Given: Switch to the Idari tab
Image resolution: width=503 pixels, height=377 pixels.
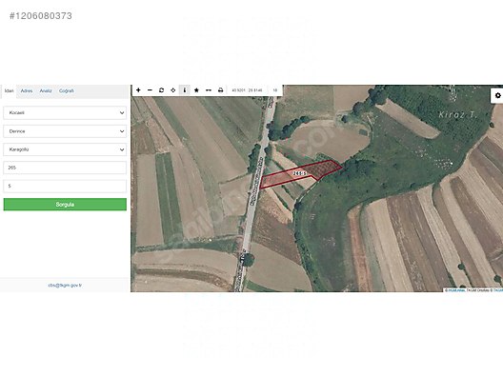Looking at the screenshot, I should tap(9, 91).
